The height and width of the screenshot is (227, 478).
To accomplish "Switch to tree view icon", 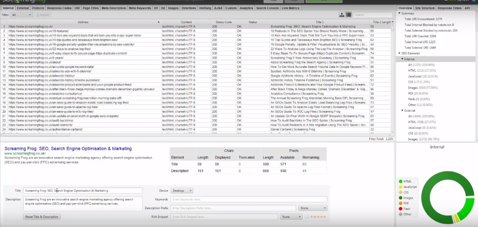I will (x=342, y=14).
